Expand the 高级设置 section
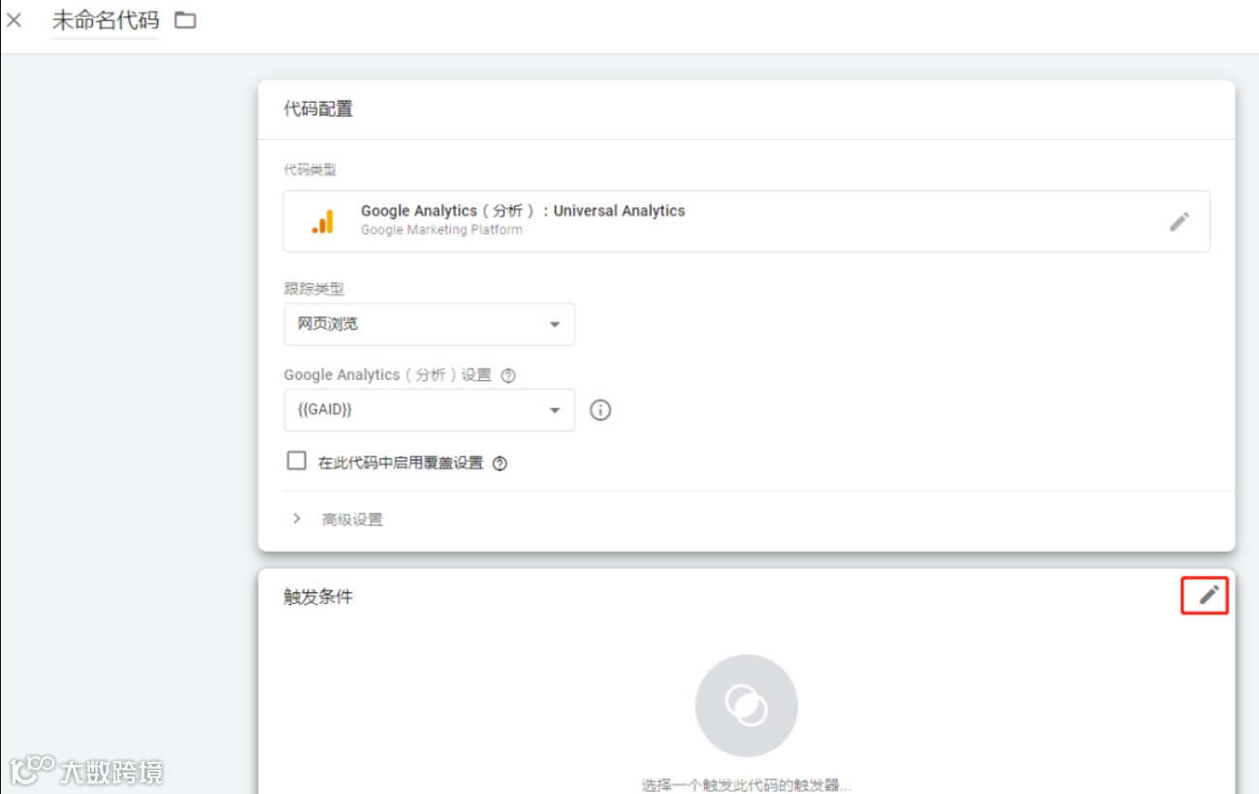The height and width of the screenshot is (794, 1259). (338, 519)
